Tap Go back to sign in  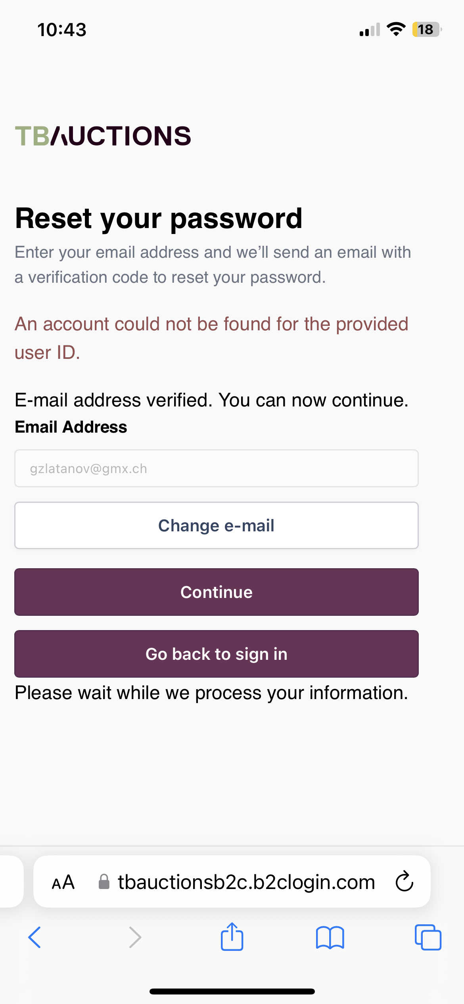pos(216,653)
